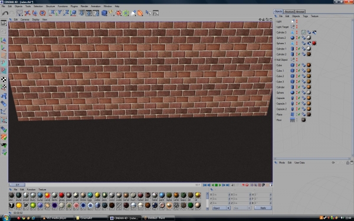Stop animation playback

tap(217, 185)
